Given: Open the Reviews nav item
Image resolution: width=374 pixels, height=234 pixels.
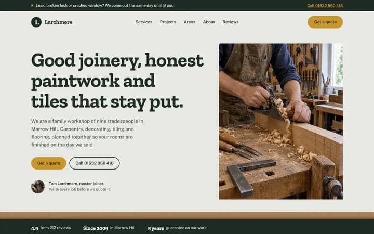Looking at the screenshot, I should point(231,22).
